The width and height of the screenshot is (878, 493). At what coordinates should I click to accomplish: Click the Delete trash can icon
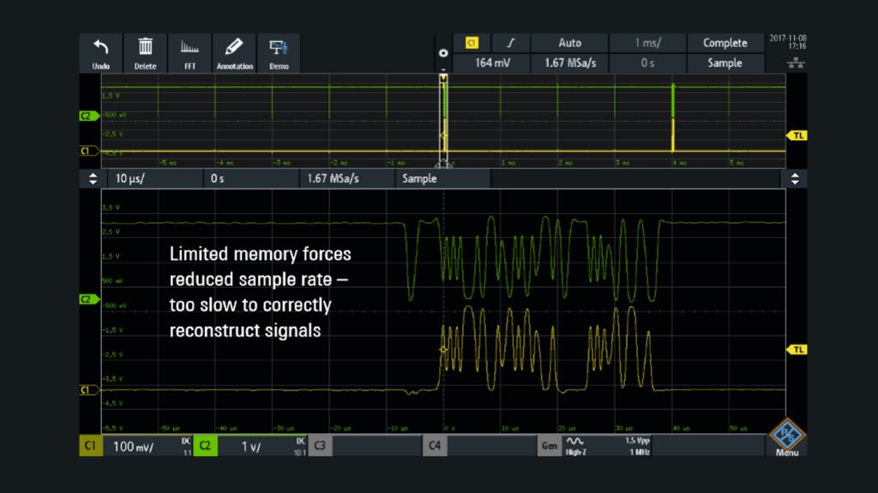click(146, 52)
